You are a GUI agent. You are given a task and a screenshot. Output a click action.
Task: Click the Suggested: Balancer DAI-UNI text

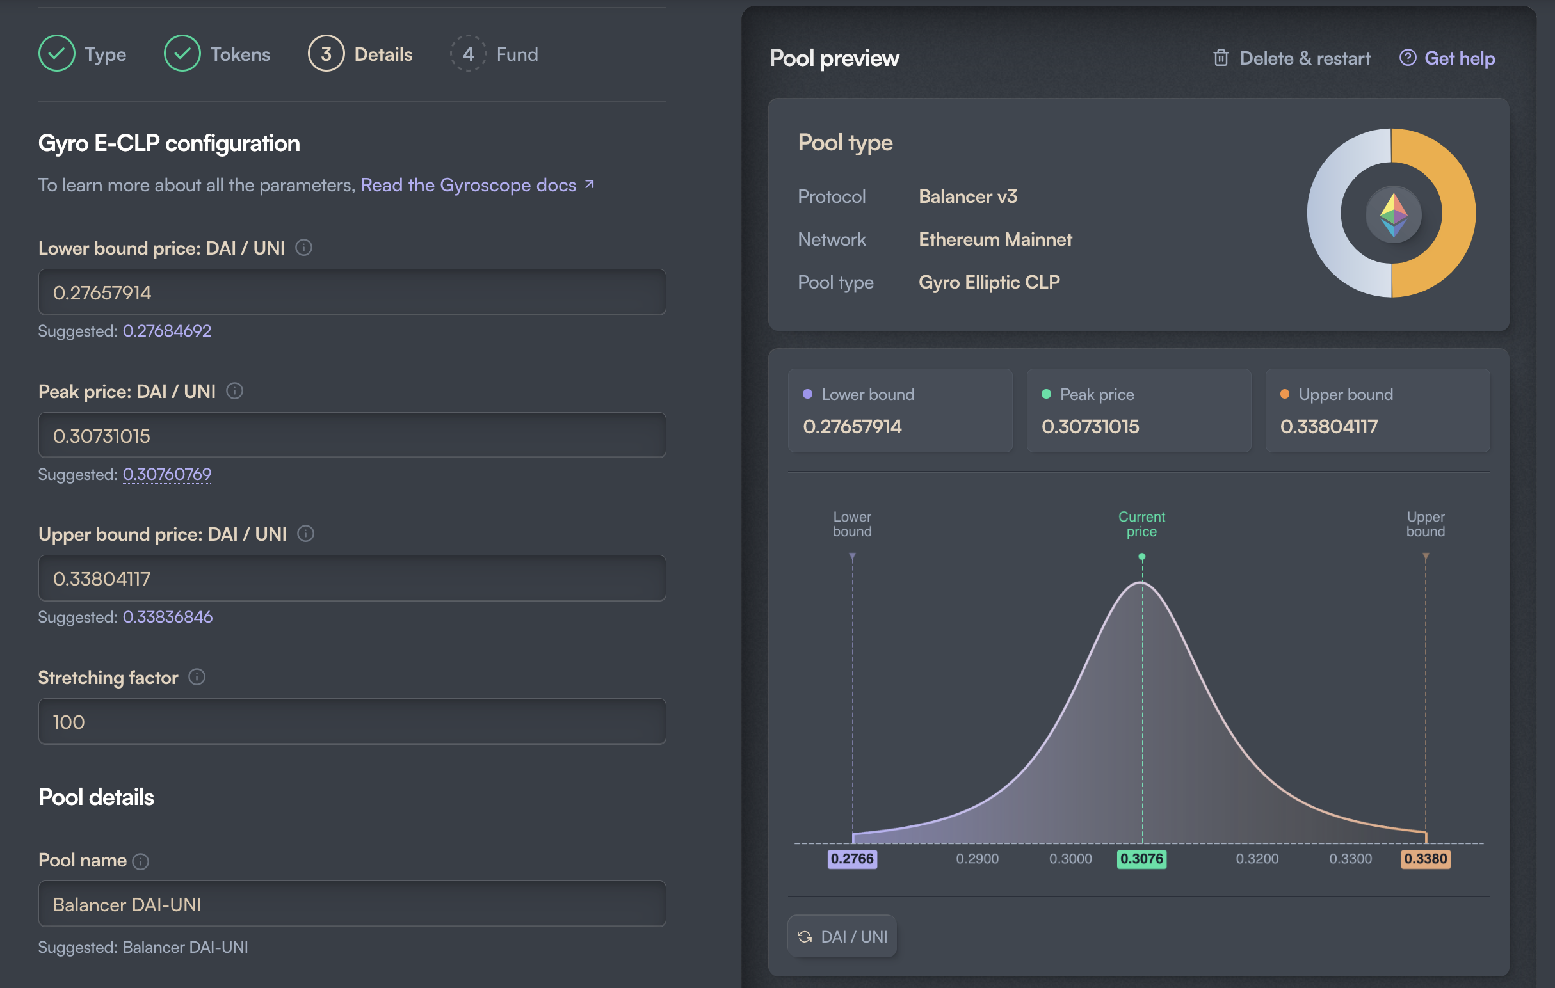pyautogui.click(x=143, y=947)
